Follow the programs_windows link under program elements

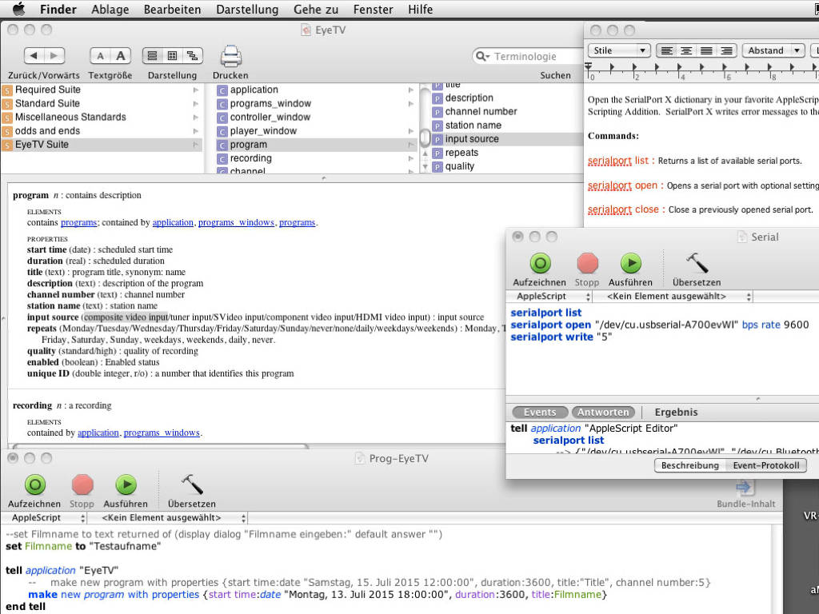coord(236,222)
